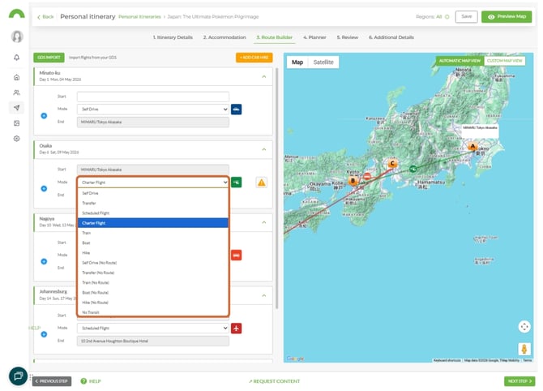Click the Next Step button
Screen dimensions: 543x391
[519, 381]
